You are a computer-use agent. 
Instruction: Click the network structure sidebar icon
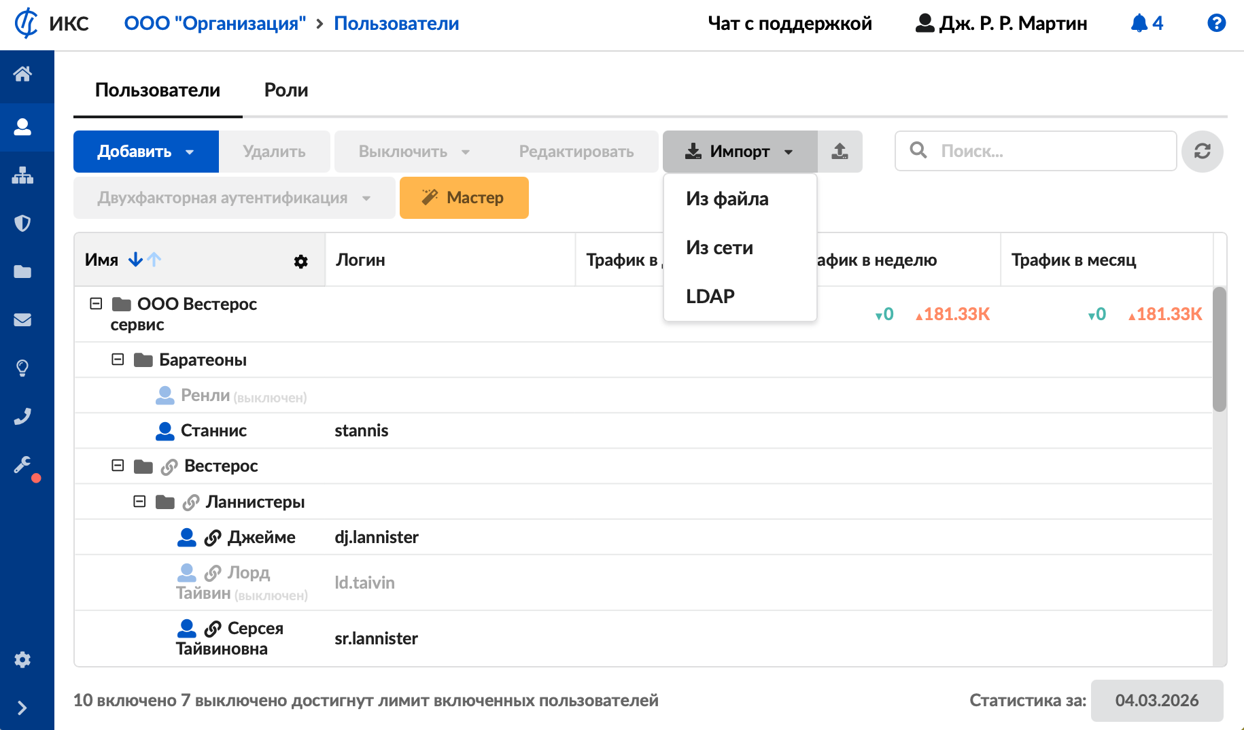(x=22, y=175)
